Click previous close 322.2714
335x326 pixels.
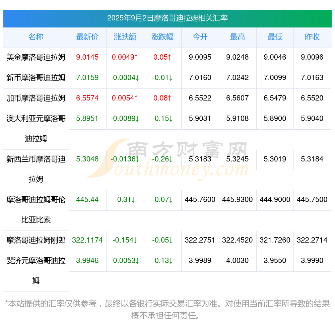[x=312, y=240]
